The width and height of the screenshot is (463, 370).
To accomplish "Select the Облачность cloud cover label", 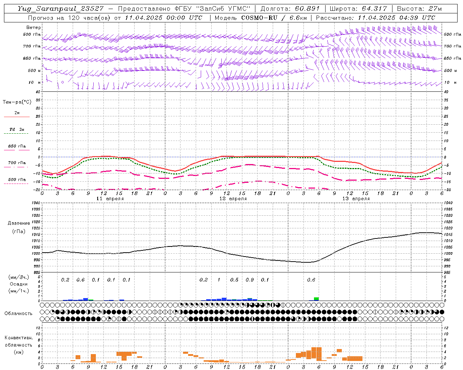I will coord(18,314).
